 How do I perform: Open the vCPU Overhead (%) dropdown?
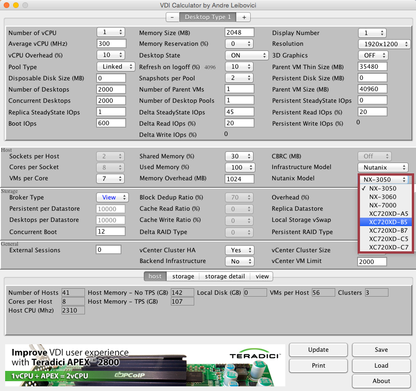click(111, 55)
